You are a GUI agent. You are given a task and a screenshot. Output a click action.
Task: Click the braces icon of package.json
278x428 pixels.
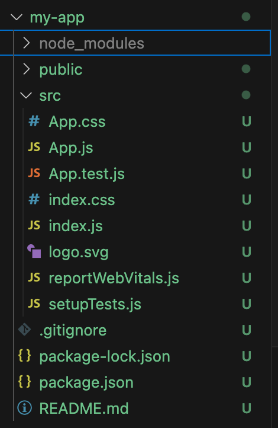[x=24, y=382]
